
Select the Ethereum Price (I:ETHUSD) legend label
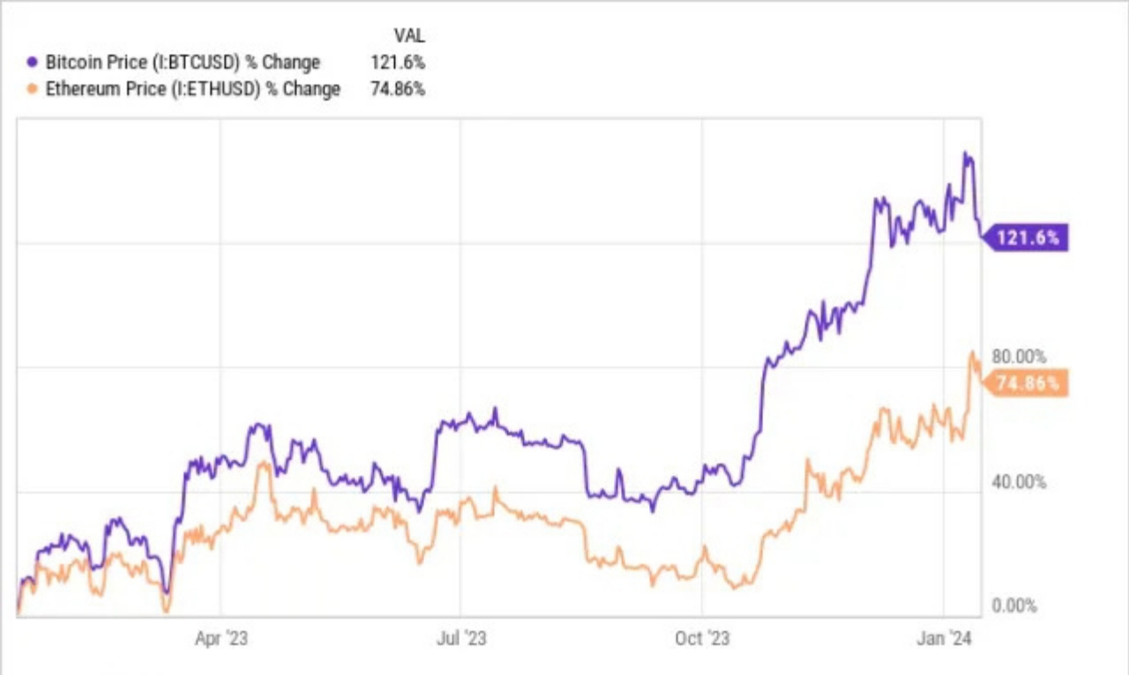[x=191, y=89]
